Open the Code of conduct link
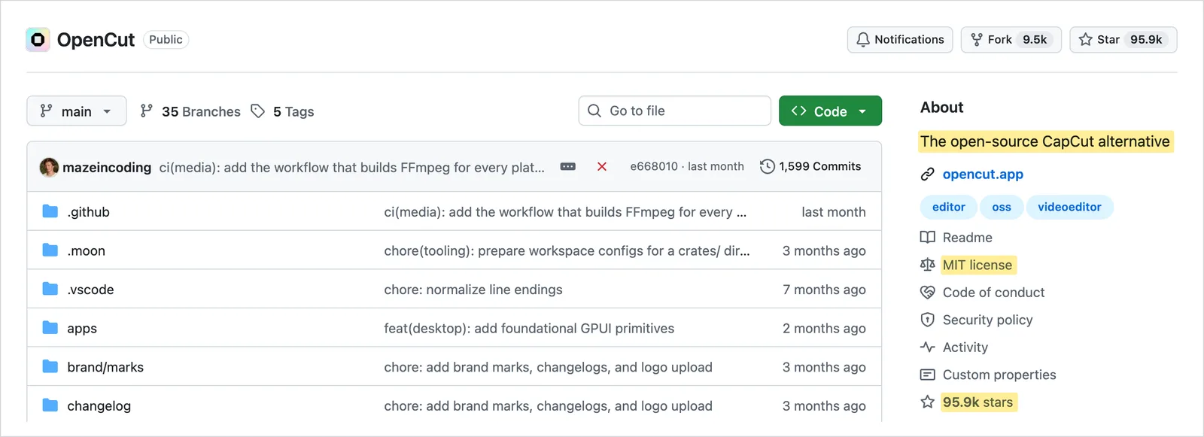 [994, 293]
